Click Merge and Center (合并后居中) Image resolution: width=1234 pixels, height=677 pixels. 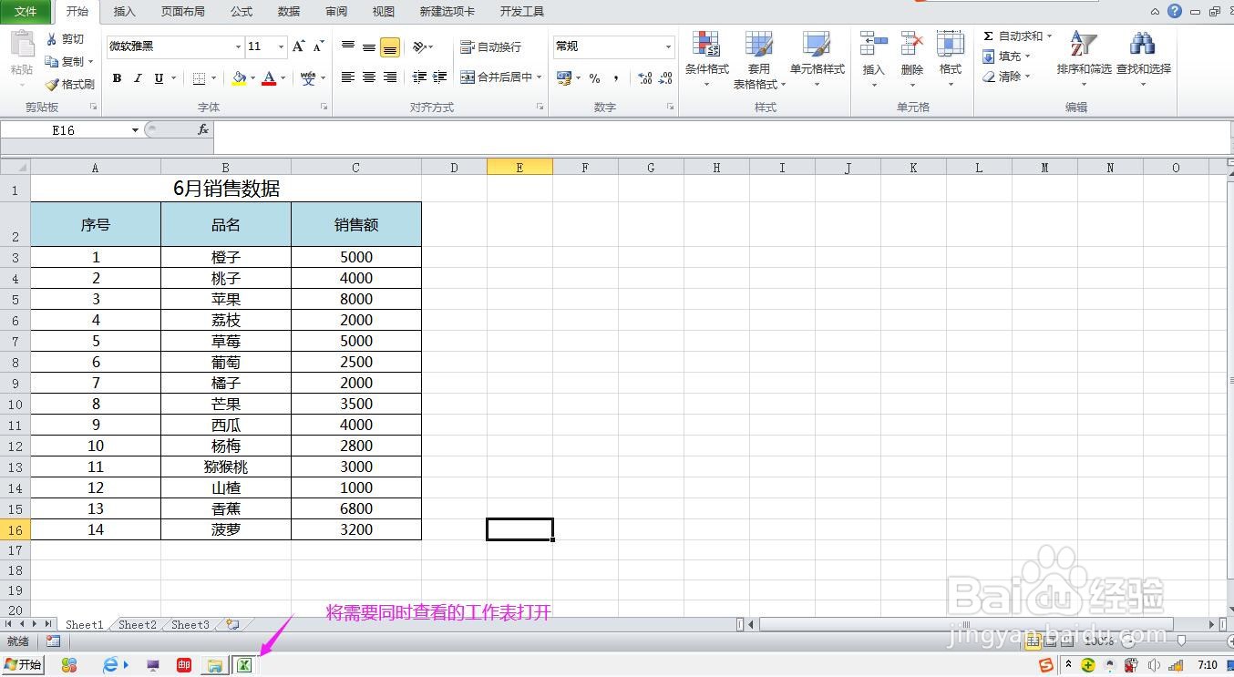pyautogui.click(x=497, y=77)
